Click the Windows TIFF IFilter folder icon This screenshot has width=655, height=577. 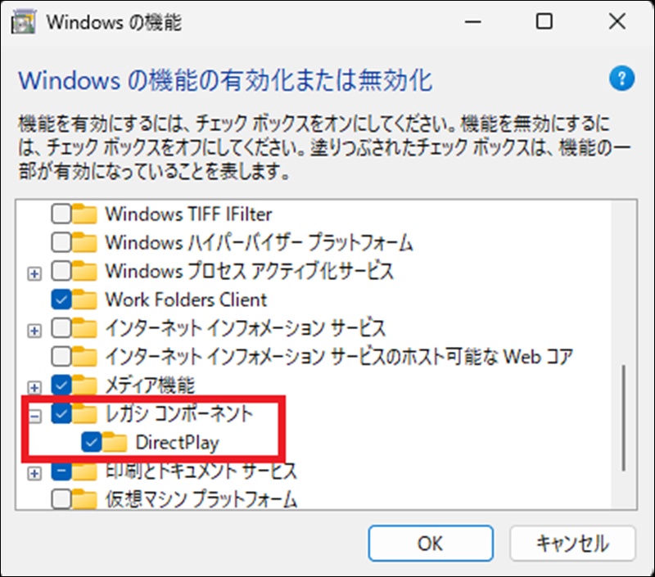click(84, 214)
